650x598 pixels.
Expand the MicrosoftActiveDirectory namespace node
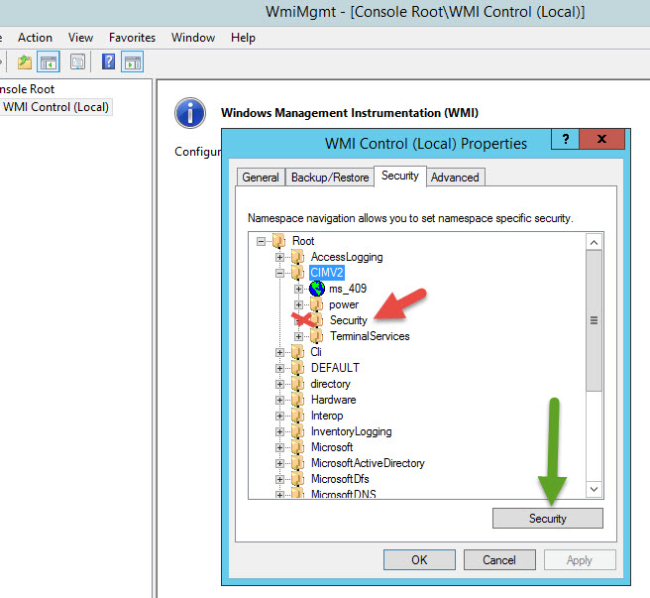pos(279,463)
